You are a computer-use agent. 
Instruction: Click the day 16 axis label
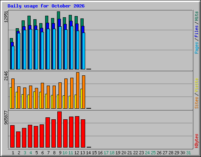tap(100, 153)
